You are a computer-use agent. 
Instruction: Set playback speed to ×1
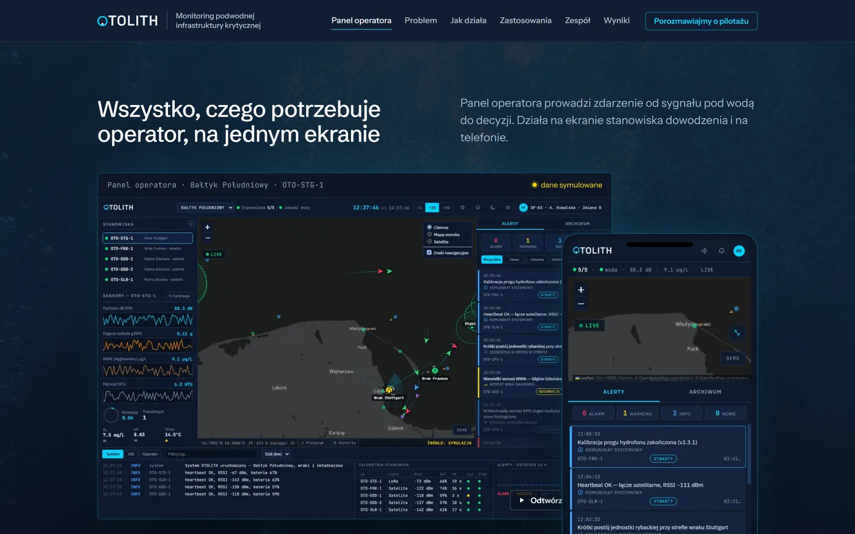coord(420,207)
